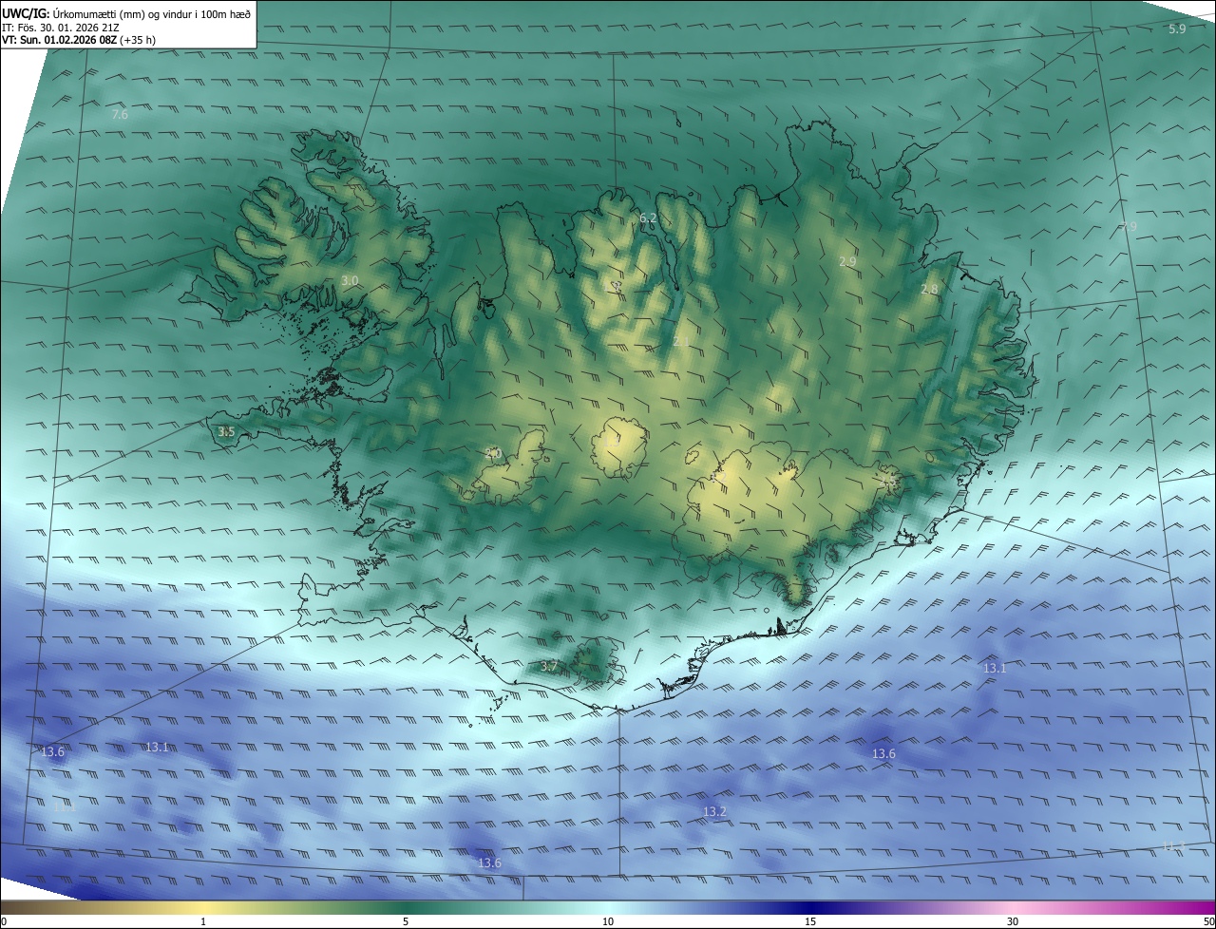
Task: Click the '1' tick label on the color scale
Action: pos(203,921)
